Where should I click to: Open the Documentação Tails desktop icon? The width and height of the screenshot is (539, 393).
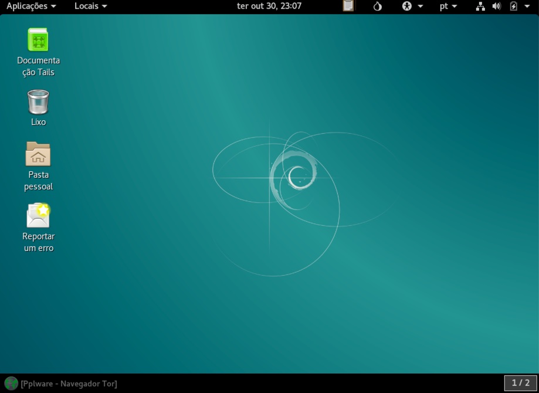38,40
